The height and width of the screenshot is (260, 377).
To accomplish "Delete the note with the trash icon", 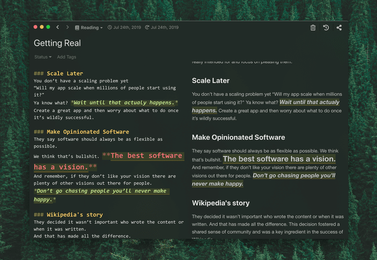I will tap(313, 28).
